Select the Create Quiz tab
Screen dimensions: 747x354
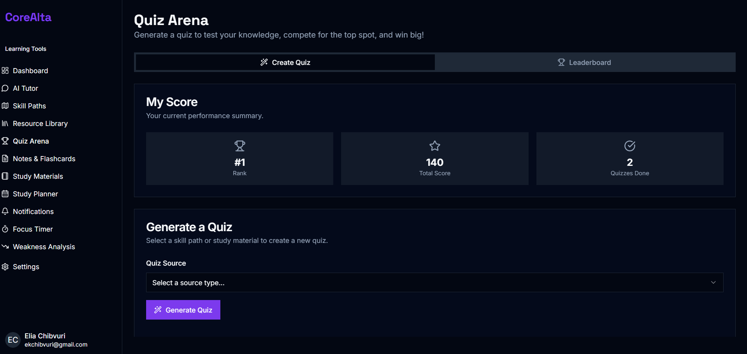point(285,62)
